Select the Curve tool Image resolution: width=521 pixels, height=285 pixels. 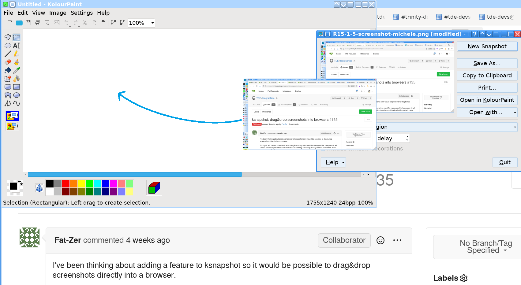17,103
